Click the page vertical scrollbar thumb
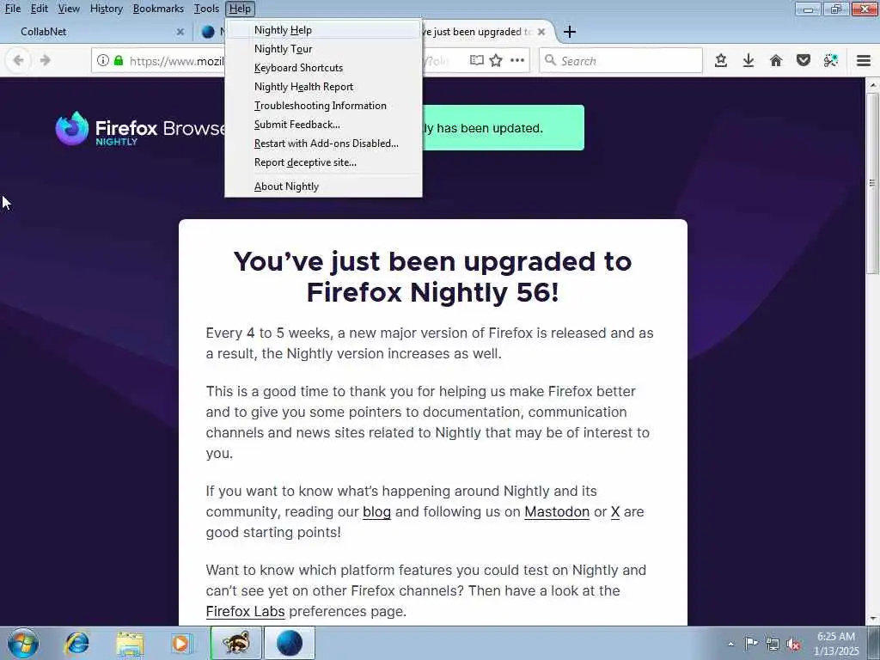This screenshot has height=660, width=880. [x=872, y=182]
